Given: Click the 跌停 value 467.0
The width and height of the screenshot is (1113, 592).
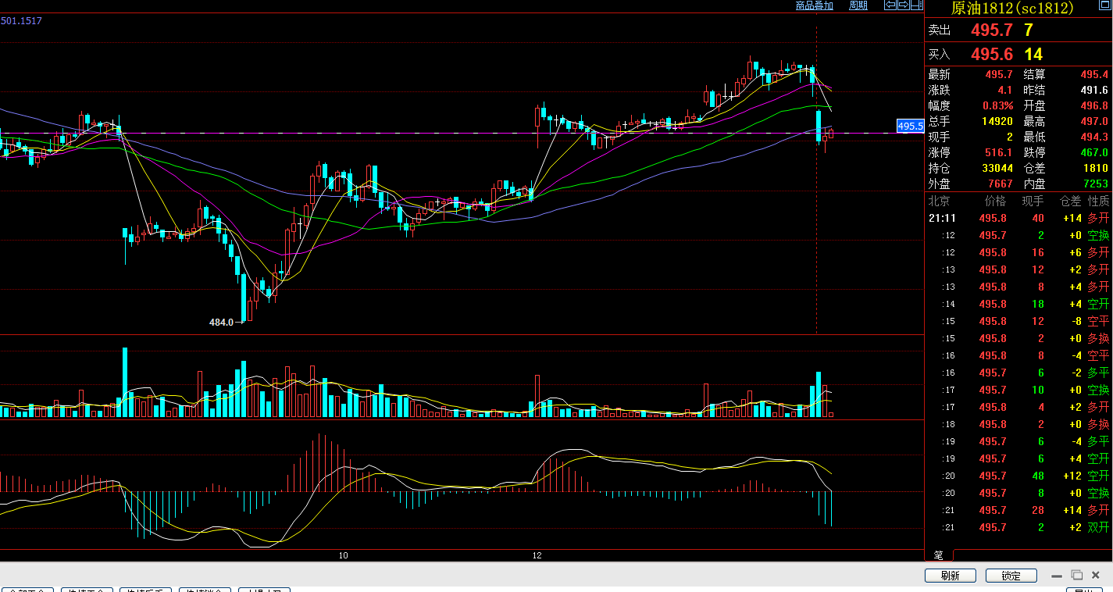Looking at the screenshot, I should [x=1094, y=153].
